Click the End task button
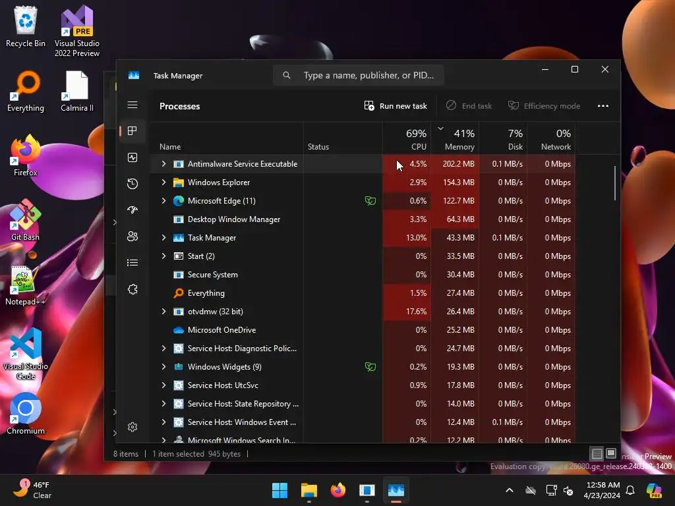Viewport: 675px width, 506px height. [469, 106]
